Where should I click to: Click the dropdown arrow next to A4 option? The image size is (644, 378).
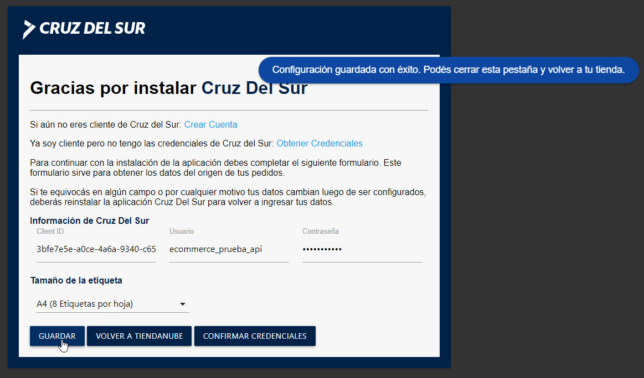183,304
